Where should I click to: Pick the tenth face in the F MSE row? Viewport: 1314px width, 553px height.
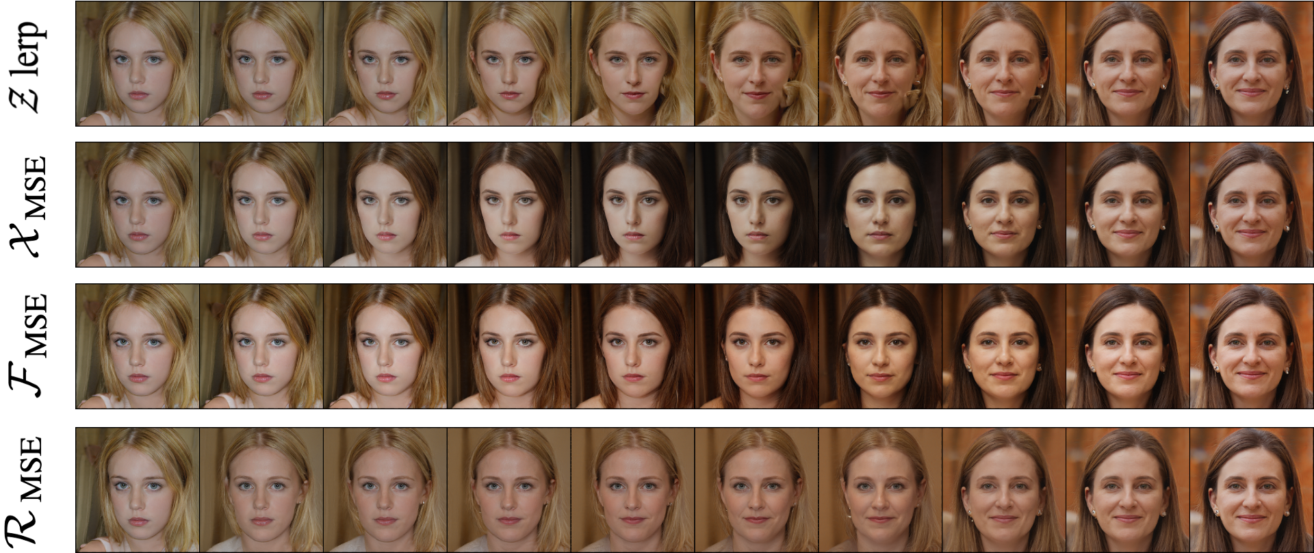(x=1252, y=346)
